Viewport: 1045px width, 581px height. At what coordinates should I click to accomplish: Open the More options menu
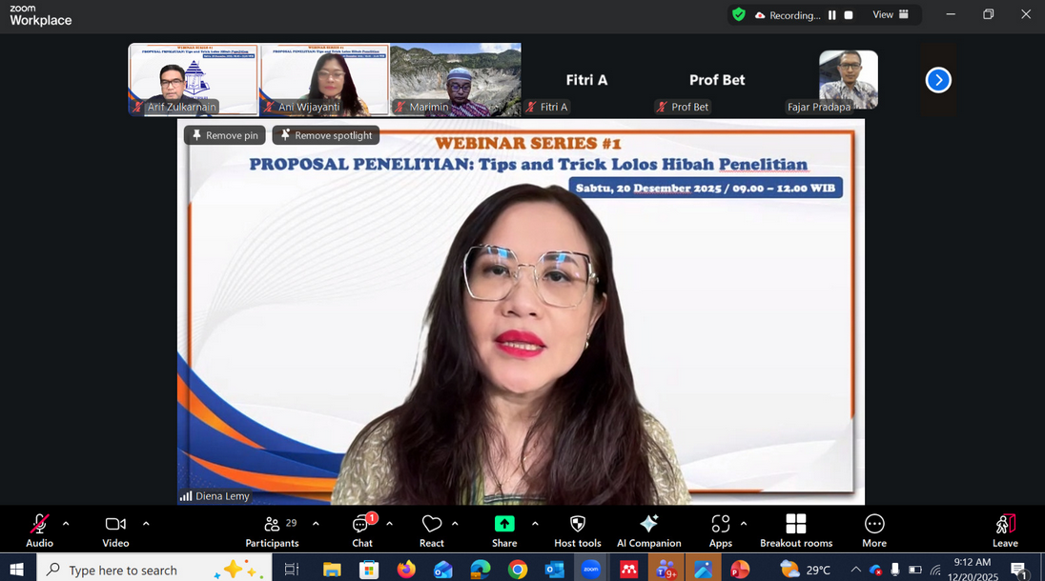click(x=874, y=530)
